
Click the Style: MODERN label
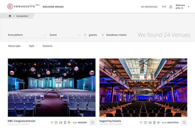click(80, 122)
